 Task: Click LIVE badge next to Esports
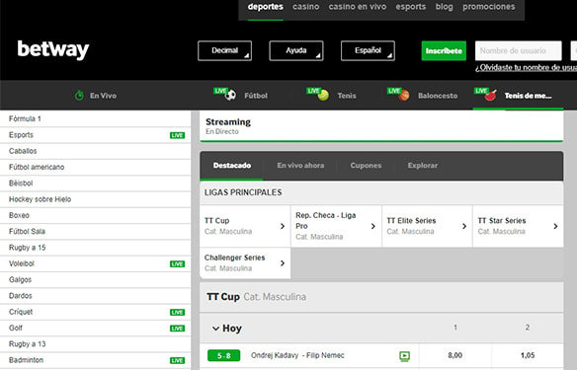[x=178, y=135]
